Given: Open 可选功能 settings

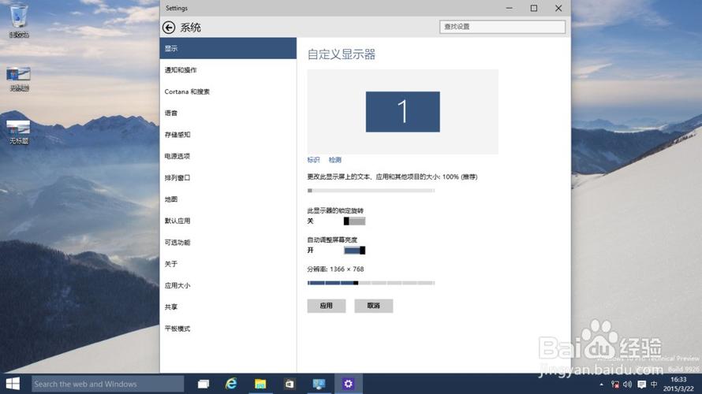Looking at the screenshot, I should 228,242.
